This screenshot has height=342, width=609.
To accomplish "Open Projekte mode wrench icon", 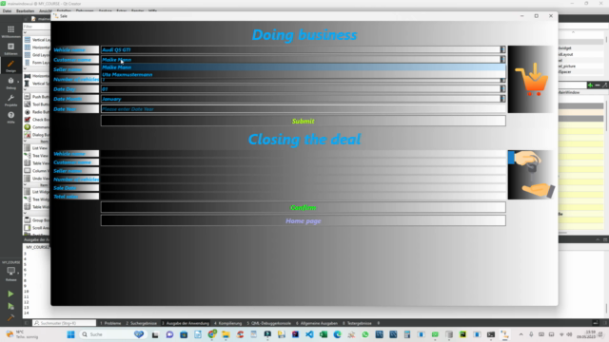I will 10,100.
